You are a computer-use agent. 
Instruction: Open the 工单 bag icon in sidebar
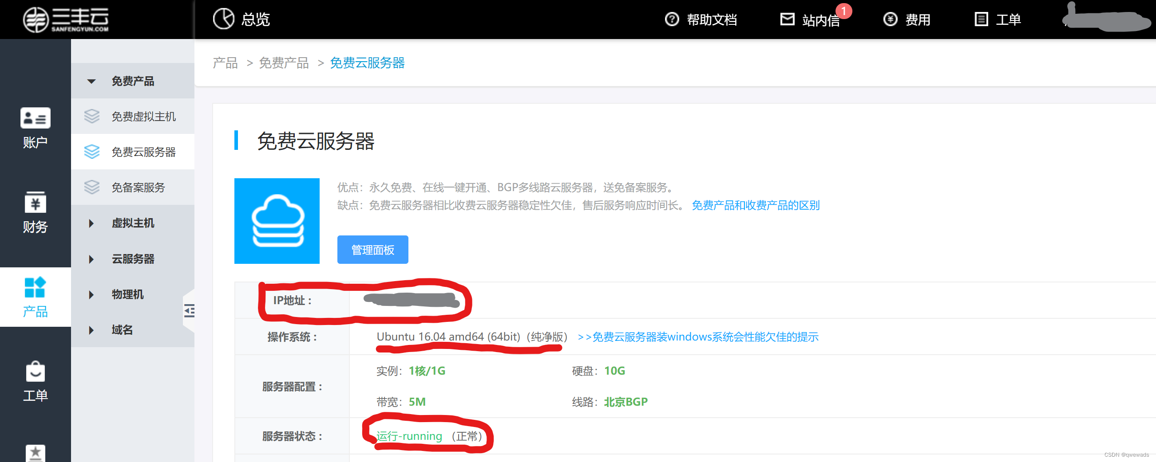pyautogui.click(x=36, y=371)
